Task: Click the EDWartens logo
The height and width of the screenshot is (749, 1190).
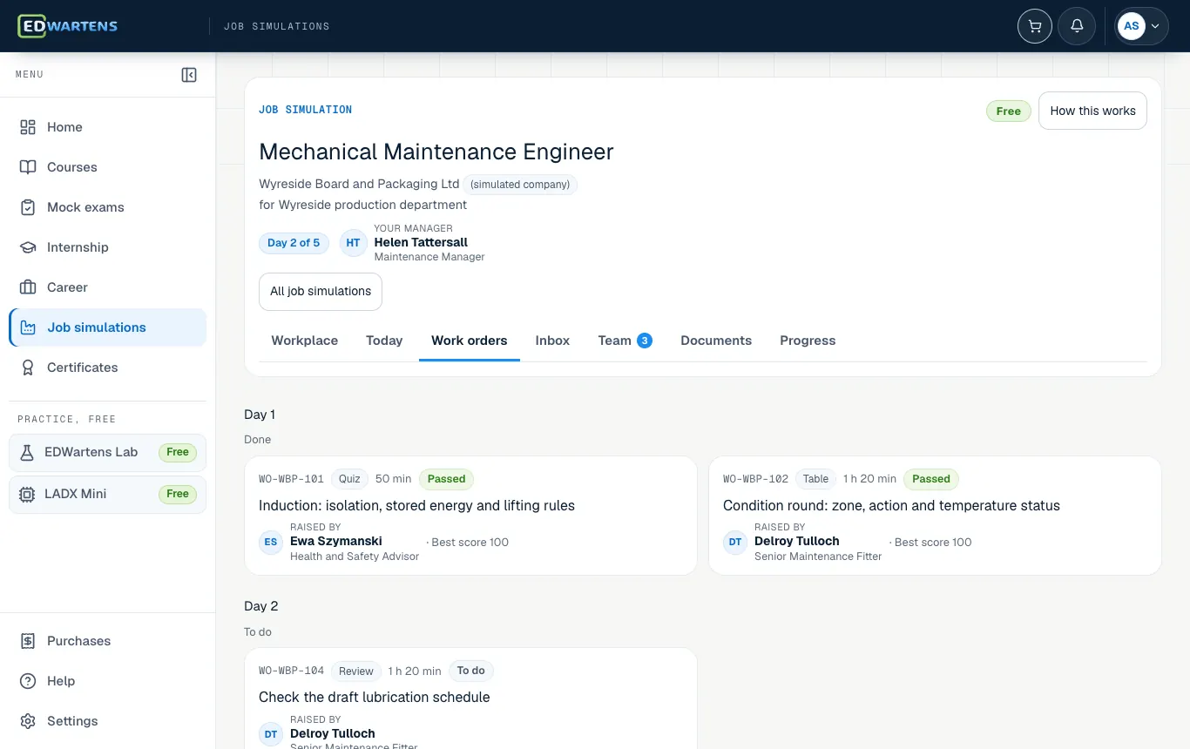Action: (x=68, y=26)
